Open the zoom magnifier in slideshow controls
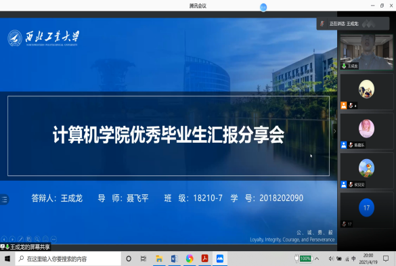Viewport: 396px width, 266px height. (x=37, y=239)
